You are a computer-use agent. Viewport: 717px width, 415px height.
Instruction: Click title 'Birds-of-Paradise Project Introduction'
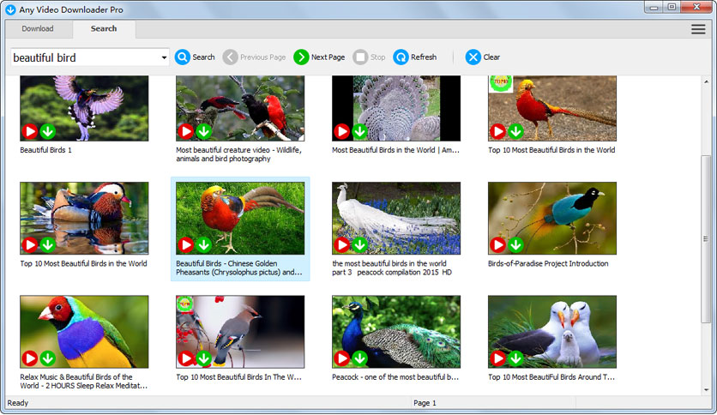click(x=548, y=264)
